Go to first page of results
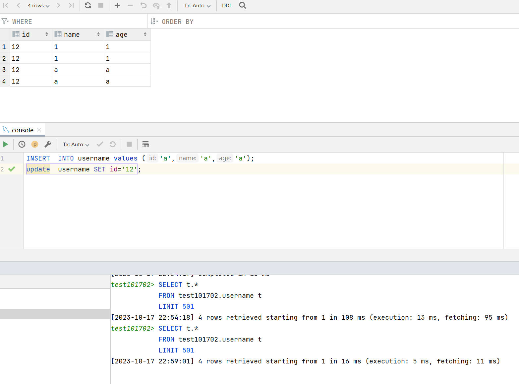 pyautogui.click(x=6, y=5)
